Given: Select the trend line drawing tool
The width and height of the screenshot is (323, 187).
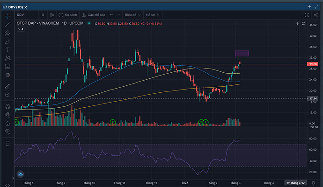Looking at the screenshot, I should [7, 24].
